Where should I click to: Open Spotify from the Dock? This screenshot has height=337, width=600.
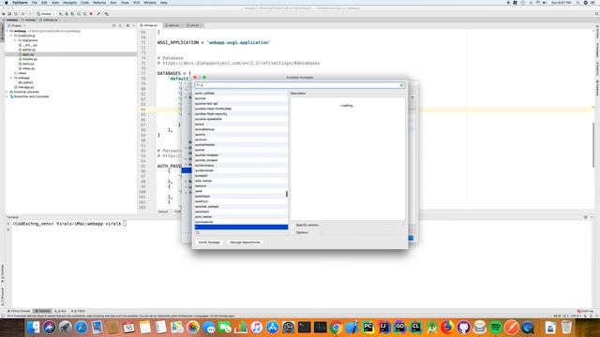(495, 328)
